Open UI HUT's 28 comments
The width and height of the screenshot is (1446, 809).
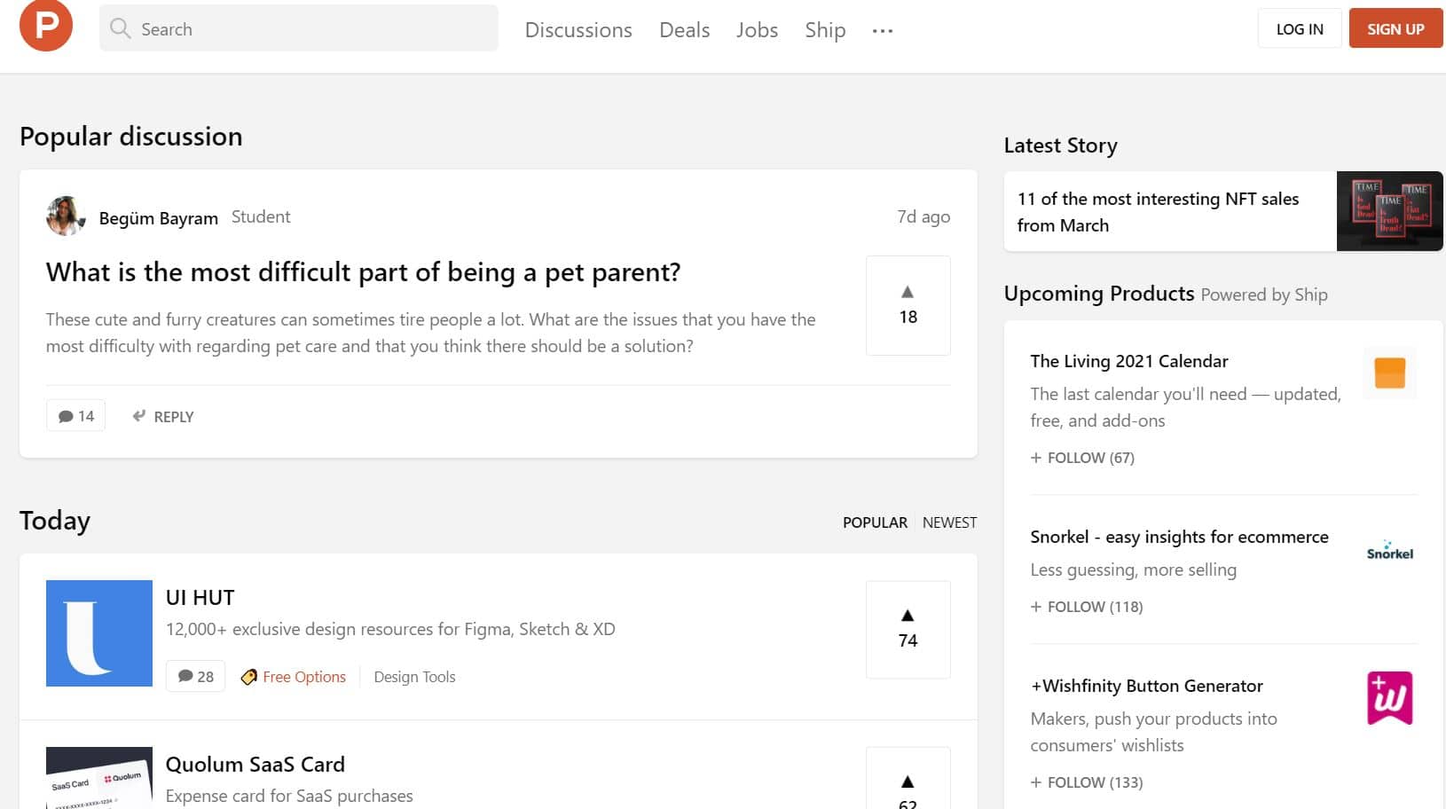(195, 677)
